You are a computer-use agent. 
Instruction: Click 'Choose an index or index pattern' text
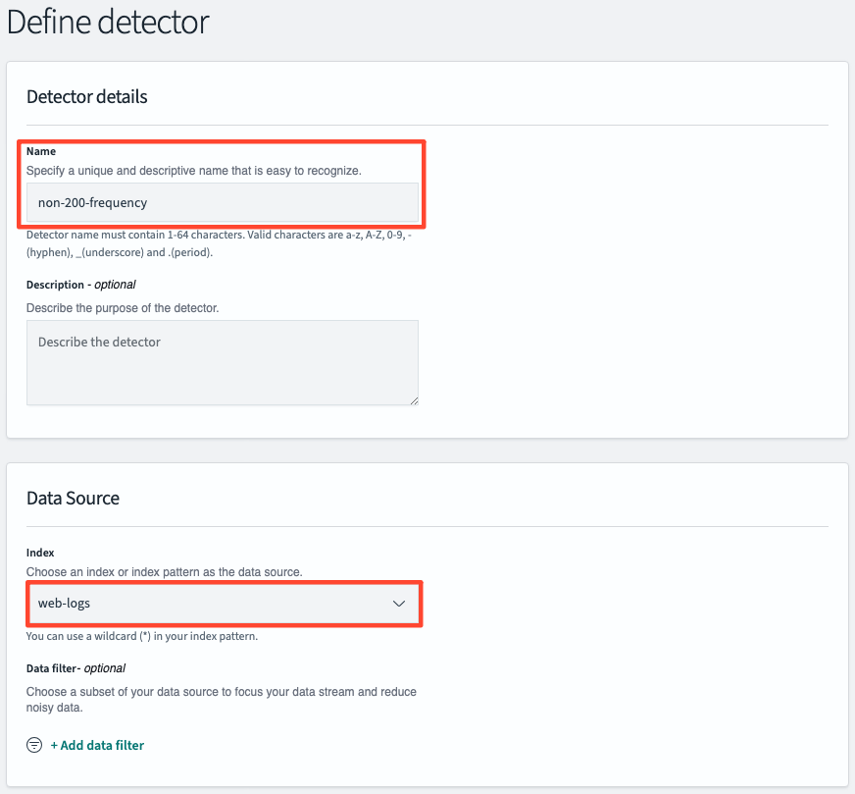(164, 572)
